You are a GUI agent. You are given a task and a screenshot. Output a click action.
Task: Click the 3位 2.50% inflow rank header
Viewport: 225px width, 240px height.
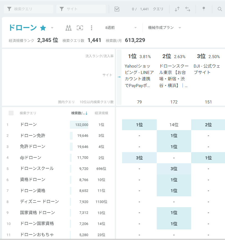[208, 56]
